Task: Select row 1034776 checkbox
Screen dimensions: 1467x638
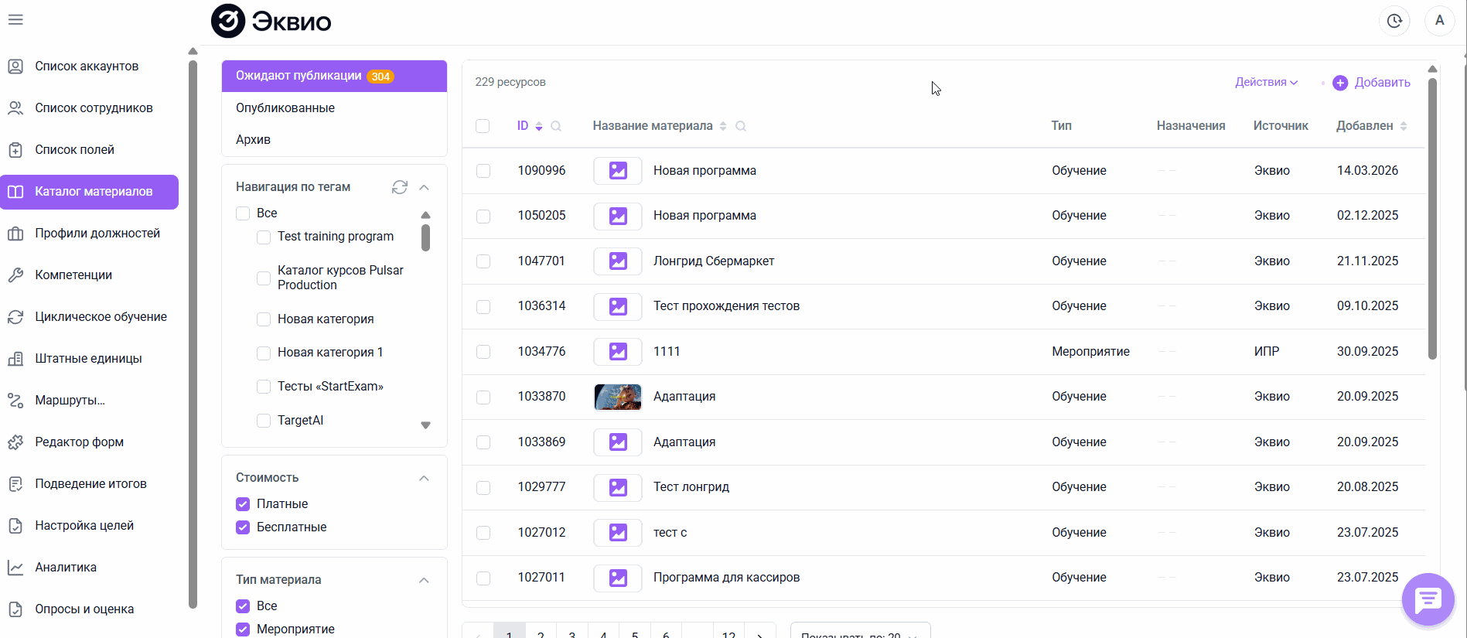Action: pyautogui.click(x=483, y=352)
